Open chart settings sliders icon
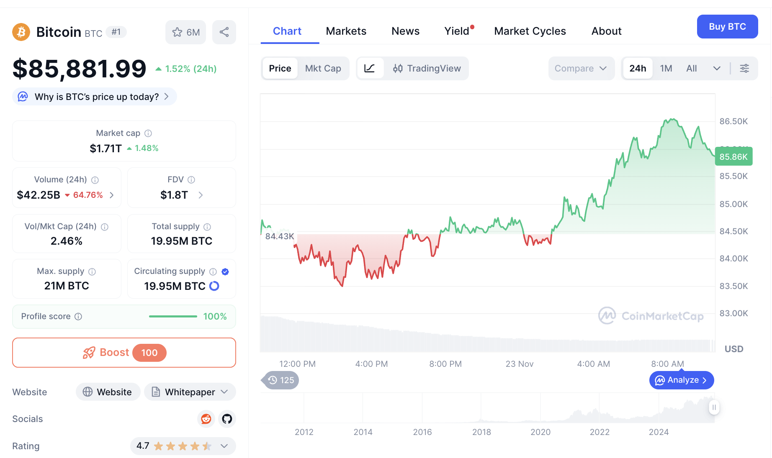 pos(744,68)
